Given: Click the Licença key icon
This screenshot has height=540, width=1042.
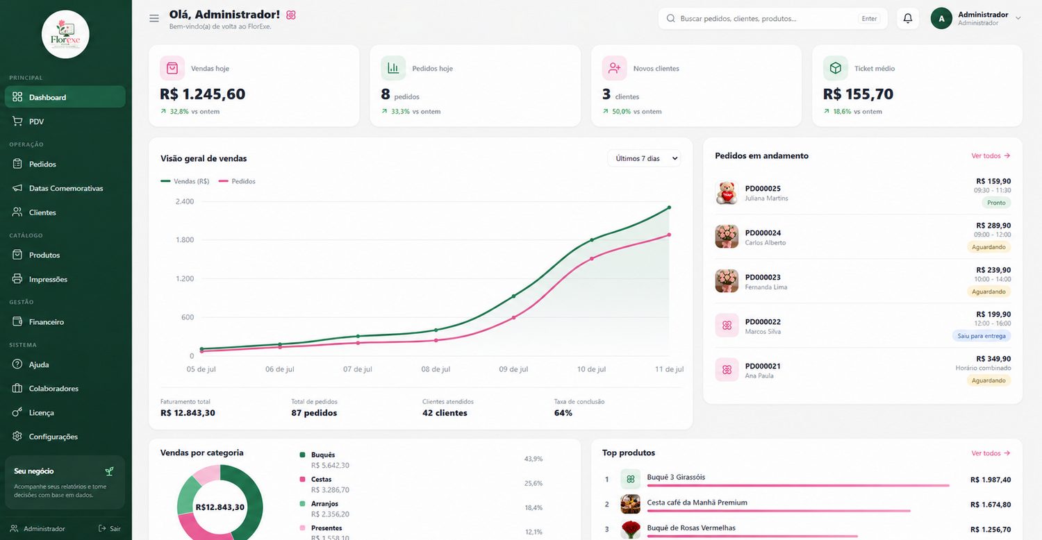Looking at the screenshot, I should [17, 412].
